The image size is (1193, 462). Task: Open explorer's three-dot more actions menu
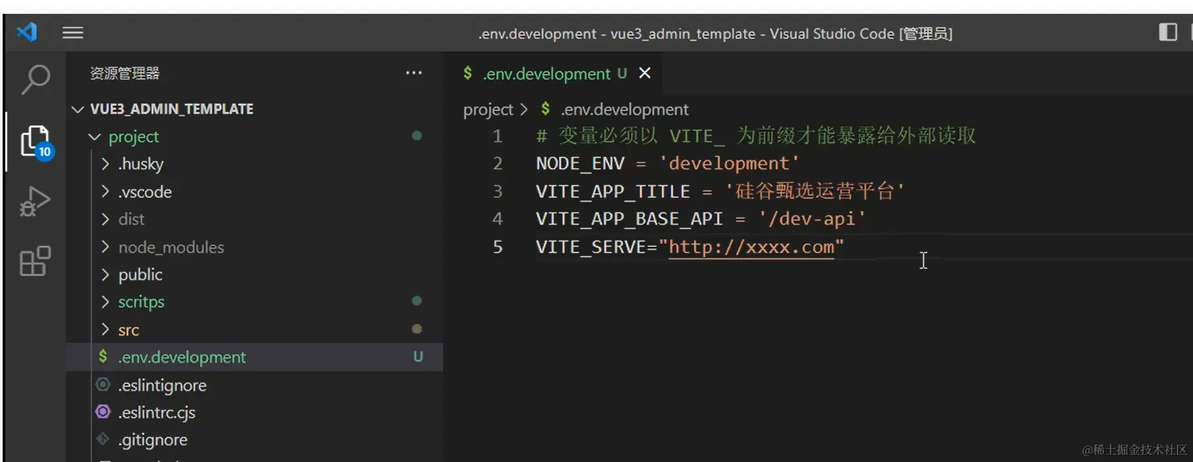point(414,72)
